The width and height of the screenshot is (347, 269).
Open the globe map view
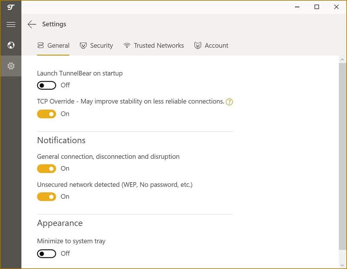pos(11,45)
